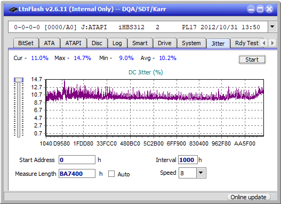
Task: Maximize the LtnFlash window
Action: coord(260,9)
